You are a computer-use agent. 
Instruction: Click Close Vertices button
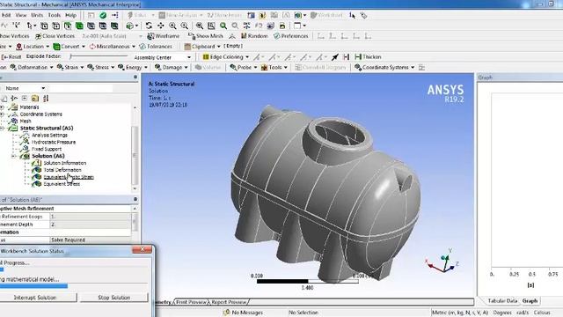point(55,36)
